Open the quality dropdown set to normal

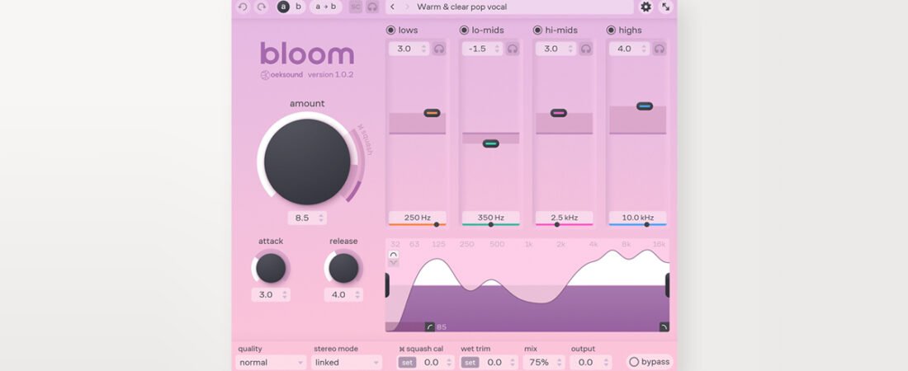271,362
